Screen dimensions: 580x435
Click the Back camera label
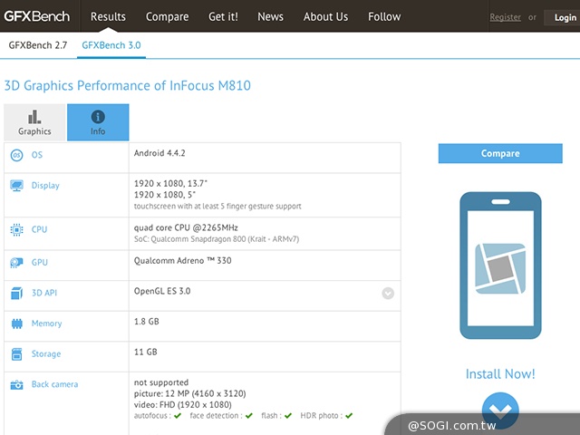point(54,384)
